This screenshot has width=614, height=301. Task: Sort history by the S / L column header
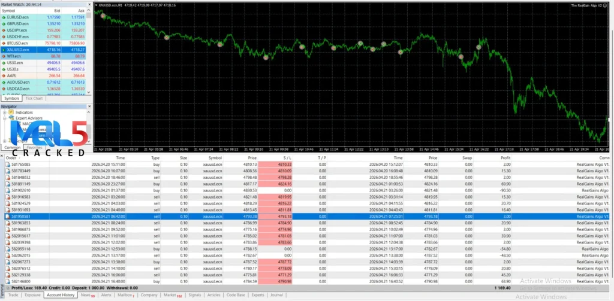click(275, 158)
